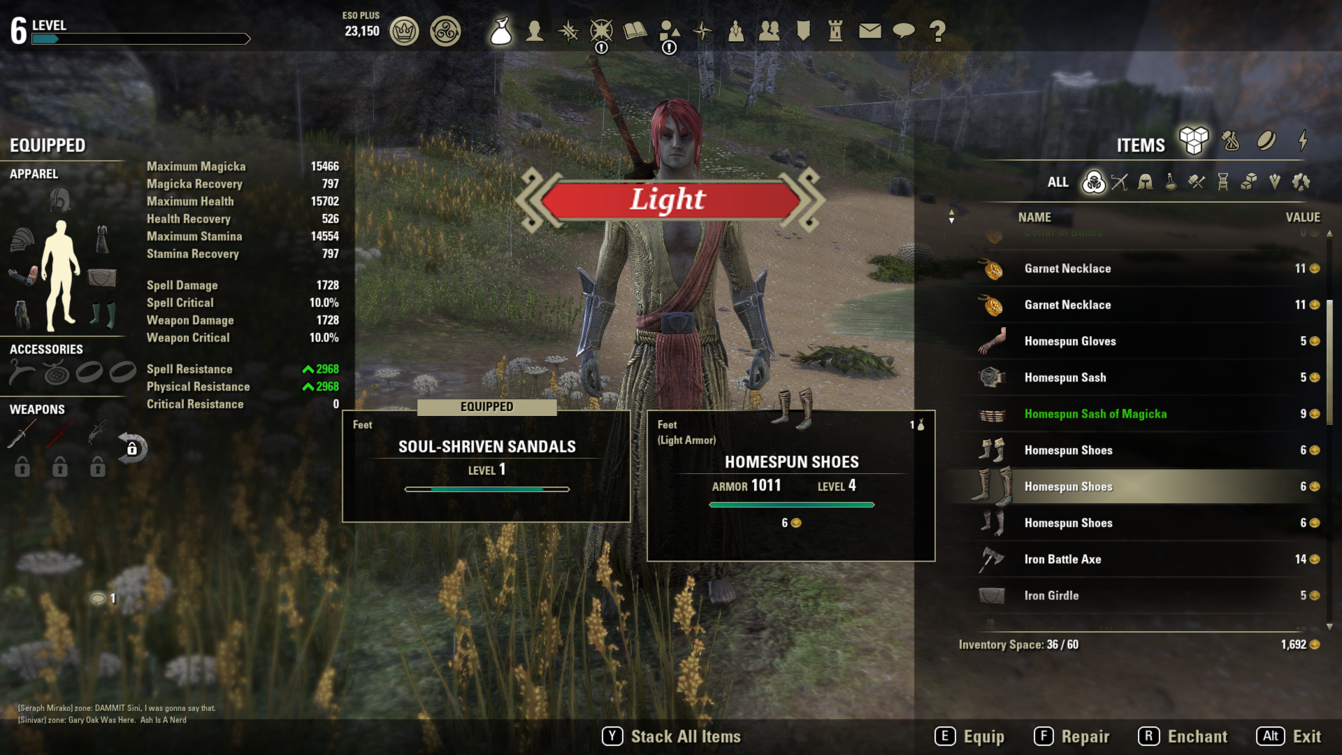This screenshot has width=1342, height=755.
Task: Open the crafting/consumables filter icon
Action: (x=1168, y=182)
